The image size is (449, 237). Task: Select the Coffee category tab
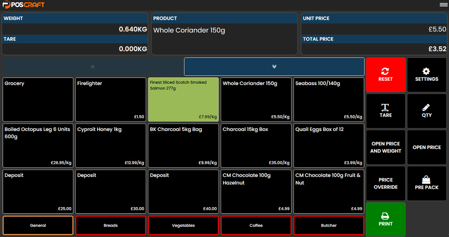pos(256,225)
